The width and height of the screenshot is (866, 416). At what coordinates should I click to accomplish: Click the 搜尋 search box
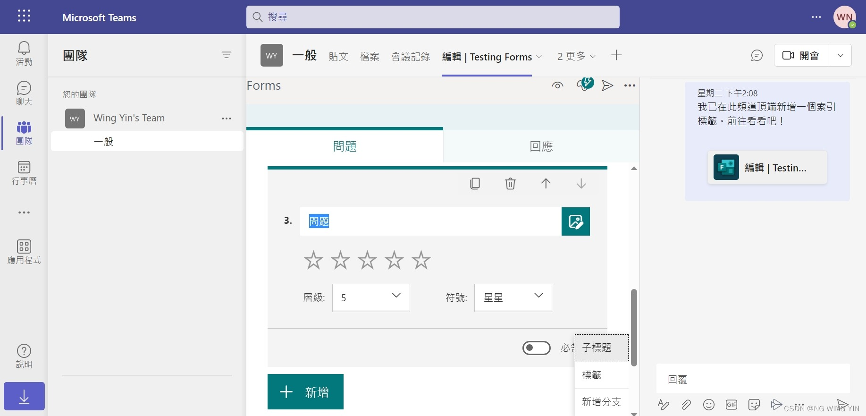point(433,17)
